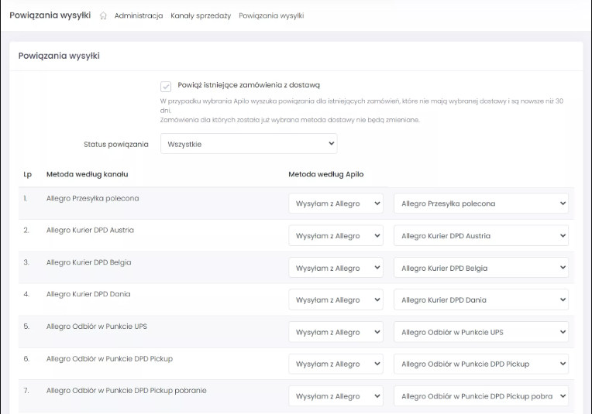Open the Administracja breadcrumb link

tap(139, 15)
